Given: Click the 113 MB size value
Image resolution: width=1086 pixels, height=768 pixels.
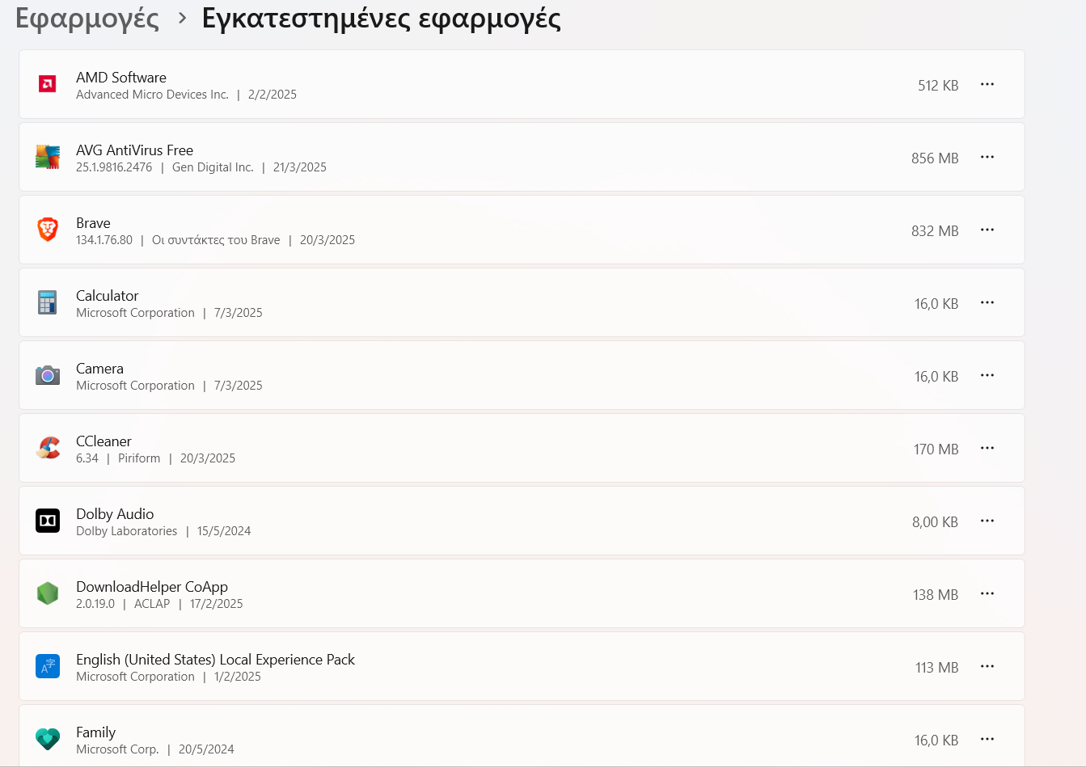Looking at the screenshot, I should [937, 668].
